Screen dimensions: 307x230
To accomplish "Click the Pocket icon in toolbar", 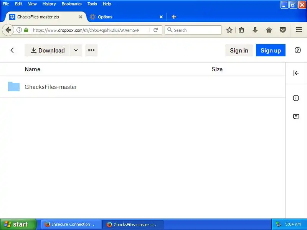I will pyautogui.click(x=283, y=30).
